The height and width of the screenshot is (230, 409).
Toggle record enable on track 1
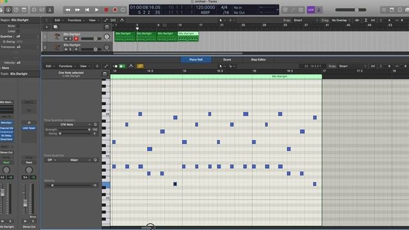tap(76, 38)
